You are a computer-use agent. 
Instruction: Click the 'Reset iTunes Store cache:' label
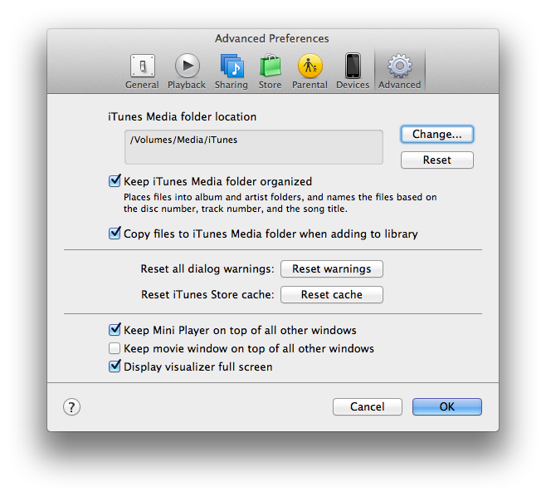207,295
